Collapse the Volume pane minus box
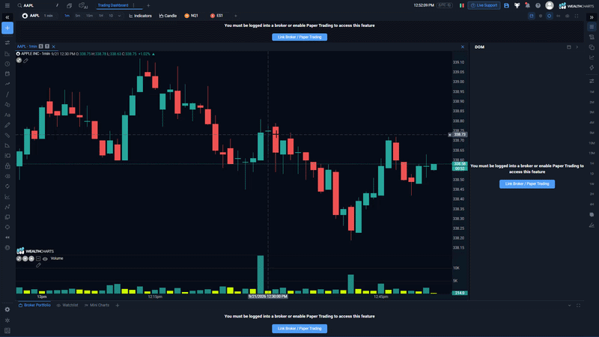Screen dimensions: 599x337 [38, 258]
